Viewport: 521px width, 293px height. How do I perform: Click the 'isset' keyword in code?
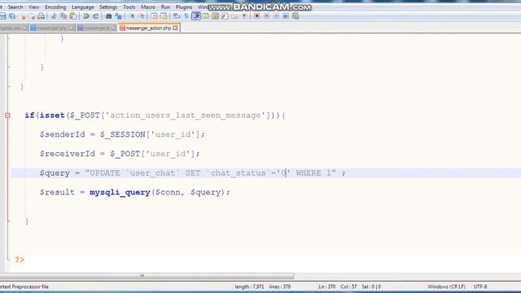tap(52, 116)
